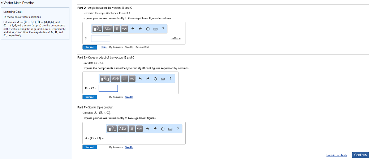
Task: Collapse the Vector Math Practice header
Action: point(1,3)
